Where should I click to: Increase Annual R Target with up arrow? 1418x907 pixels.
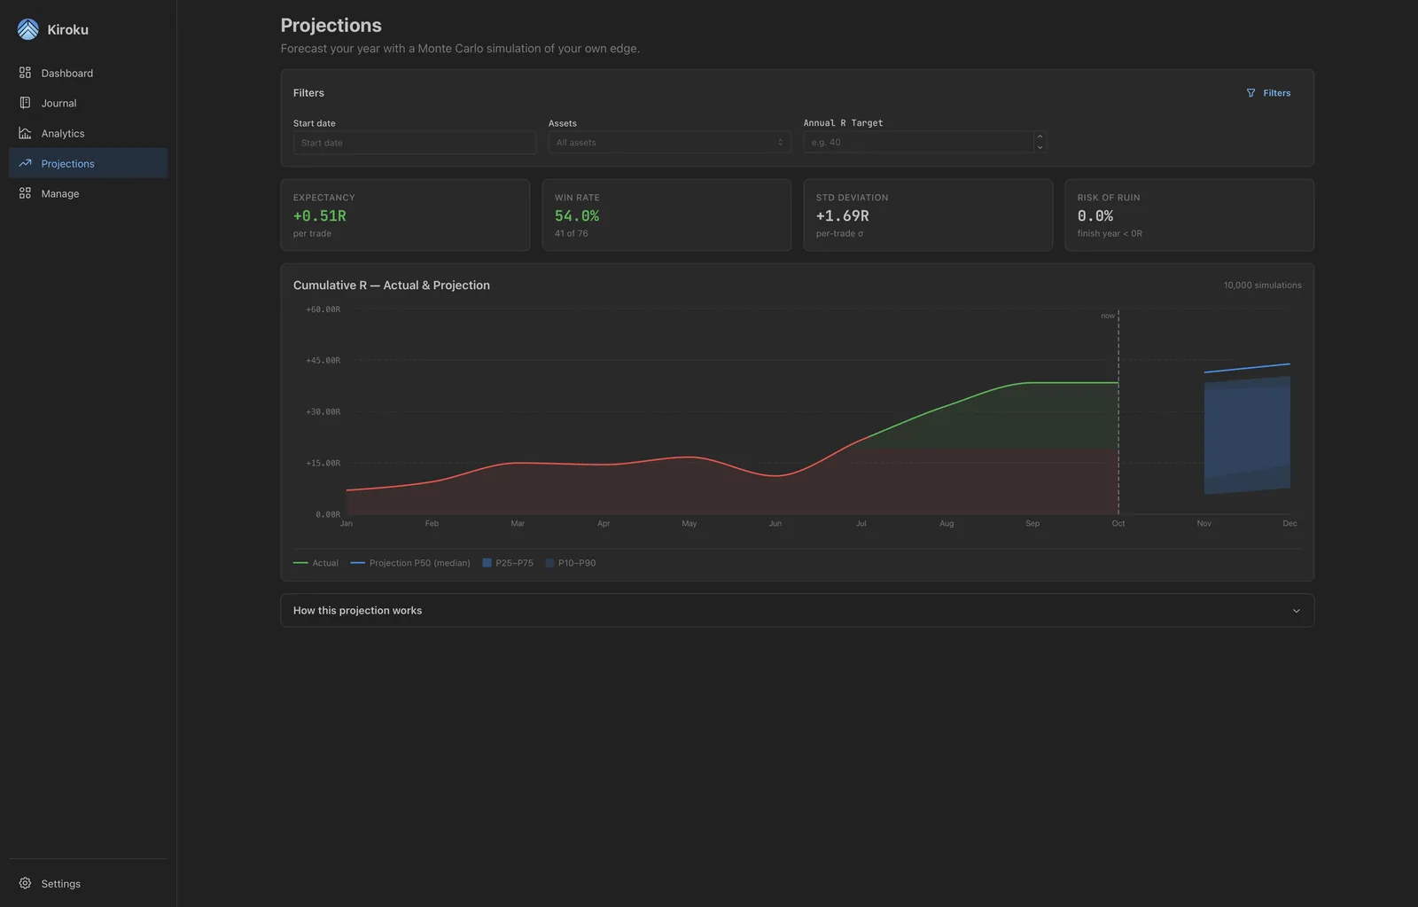1040,137
